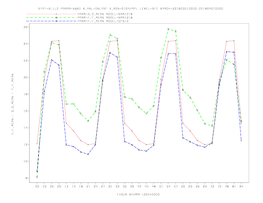This screenshot has width=263, height=203.
Task: Click x-axis tick label 51
Action: (x=161, y=186)
